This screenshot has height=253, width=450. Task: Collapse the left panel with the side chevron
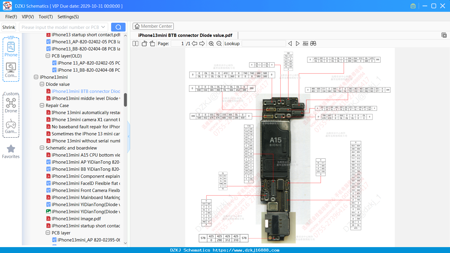pos(129,136)
